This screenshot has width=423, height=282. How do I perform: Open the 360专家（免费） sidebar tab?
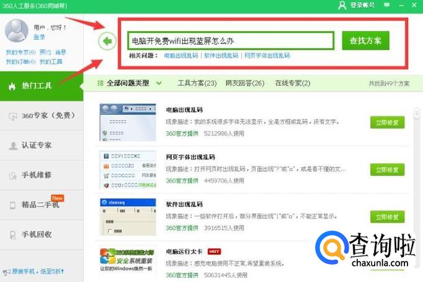point(42,116)
